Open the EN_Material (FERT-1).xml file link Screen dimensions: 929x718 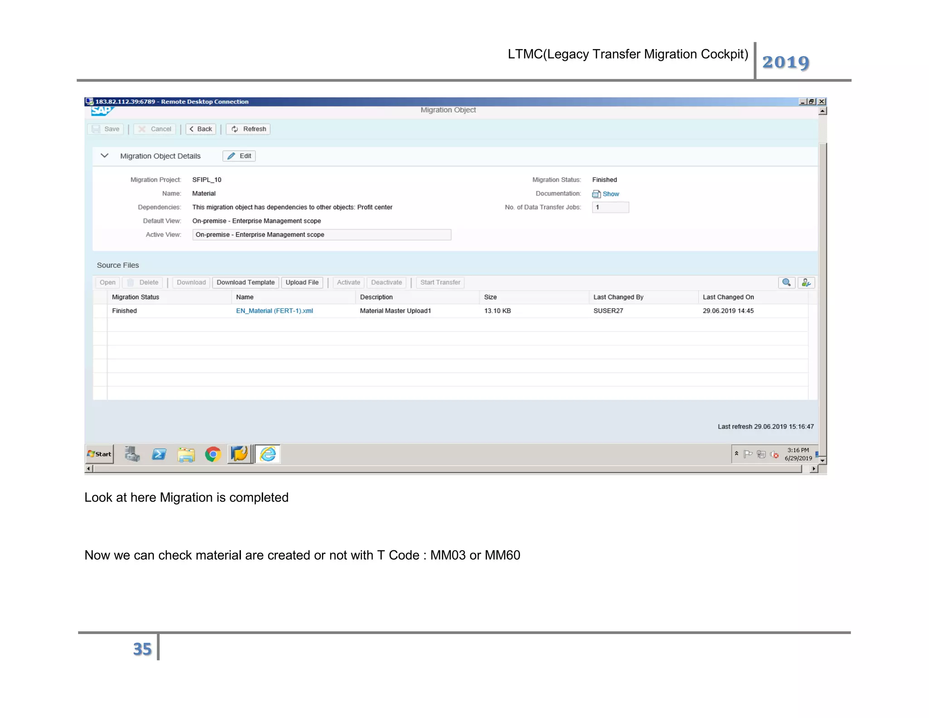274,311
